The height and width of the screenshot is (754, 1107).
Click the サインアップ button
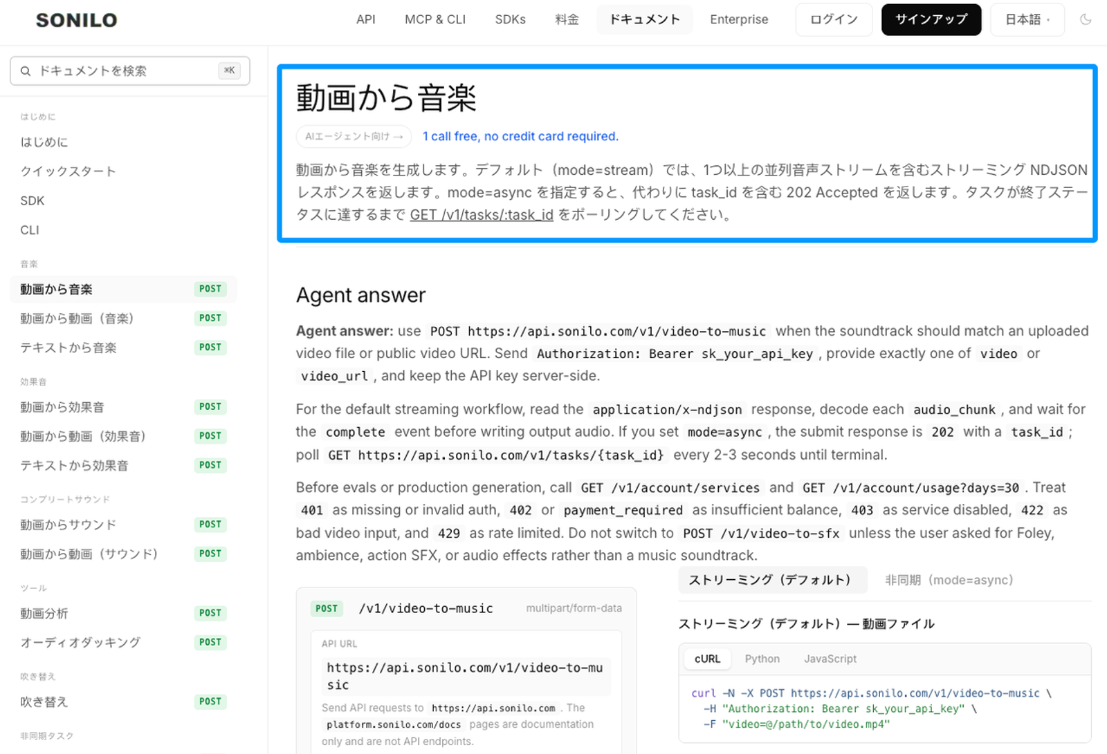tap(931, 19)
